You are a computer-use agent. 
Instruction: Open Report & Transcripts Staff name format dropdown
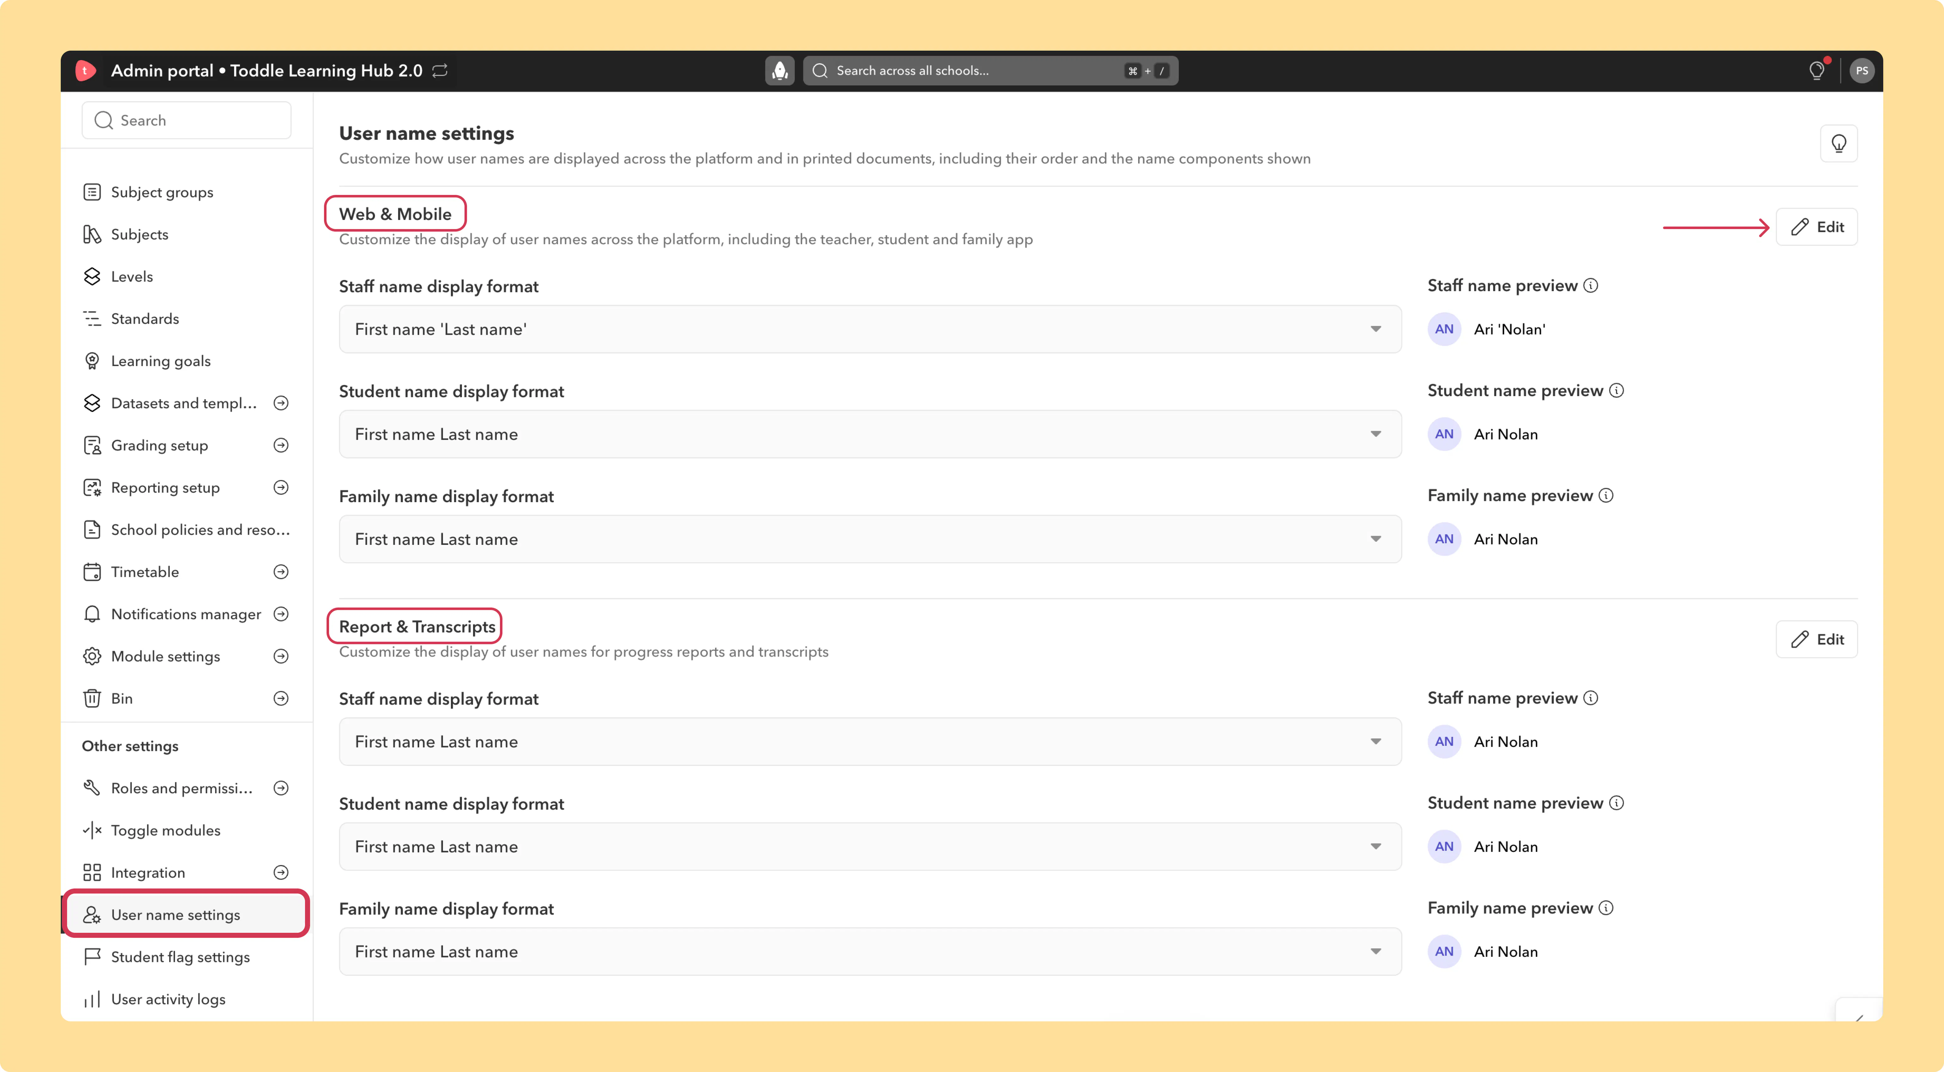tap(870, 741)
